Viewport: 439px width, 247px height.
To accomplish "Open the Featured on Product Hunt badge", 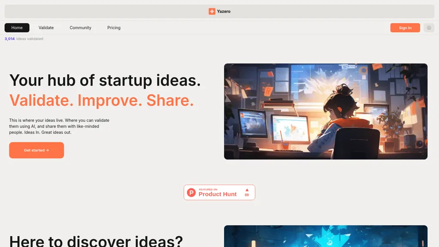I will click(x=219, y=193).
